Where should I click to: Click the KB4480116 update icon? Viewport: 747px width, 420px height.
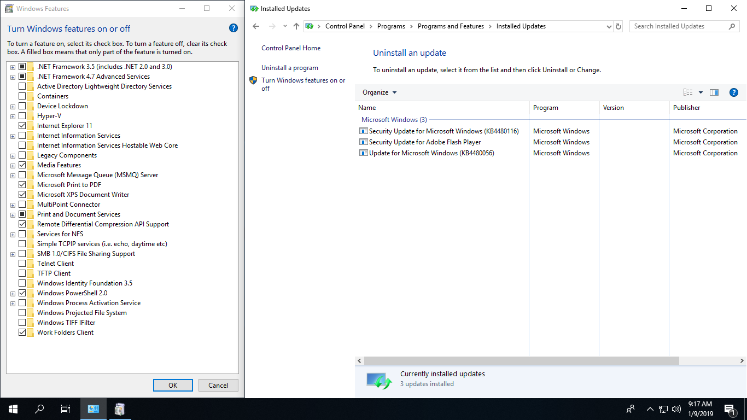(x=363, y=131)
